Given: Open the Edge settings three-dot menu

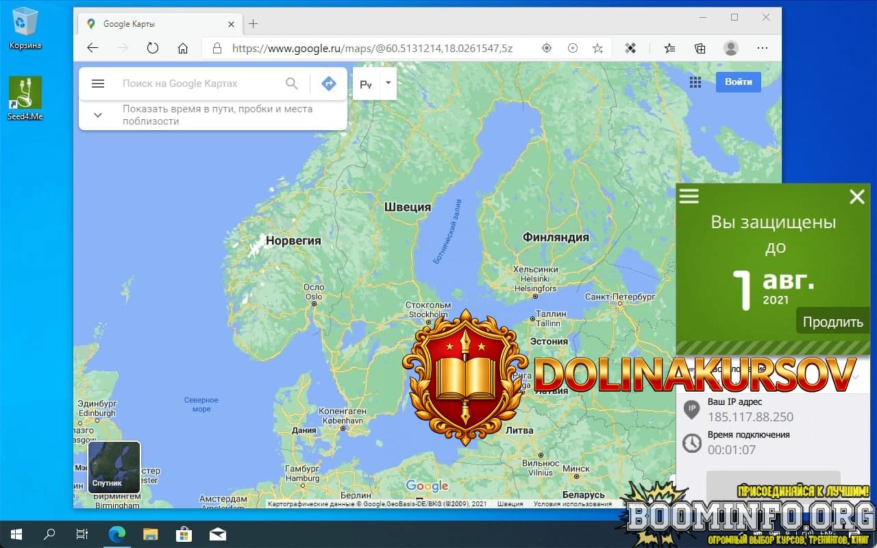Looking at the screenshot, I should (762, 48).
